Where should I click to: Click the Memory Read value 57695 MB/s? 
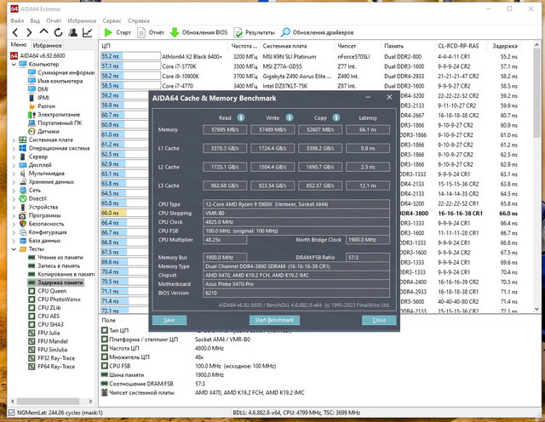coord(225,130)
